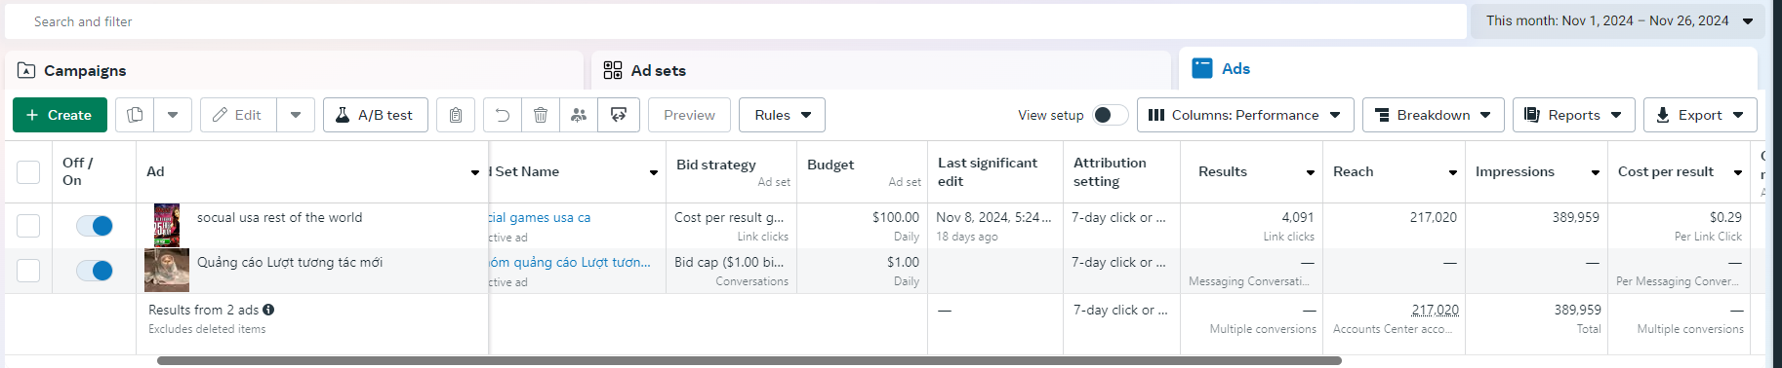The image size is (1782, 368).
Task: Click the Cost per result sort arrow
Action: [1738, 172]
